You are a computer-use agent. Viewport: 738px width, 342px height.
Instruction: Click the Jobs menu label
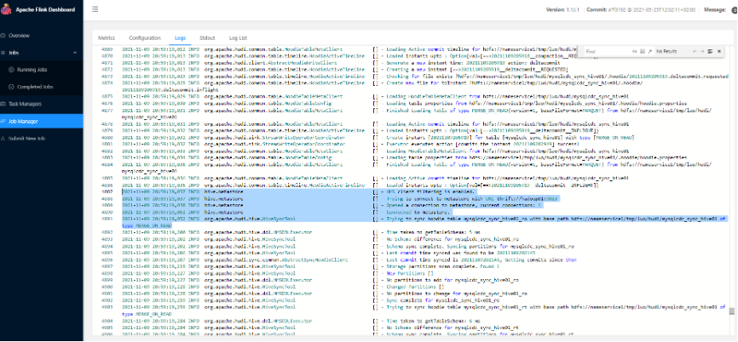14,53
